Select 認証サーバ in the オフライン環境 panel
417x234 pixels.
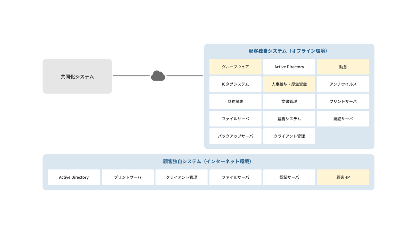[x=343, y=119]
